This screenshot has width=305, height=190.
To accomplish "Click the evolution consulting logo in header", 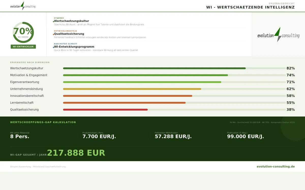I will [23, 6].
